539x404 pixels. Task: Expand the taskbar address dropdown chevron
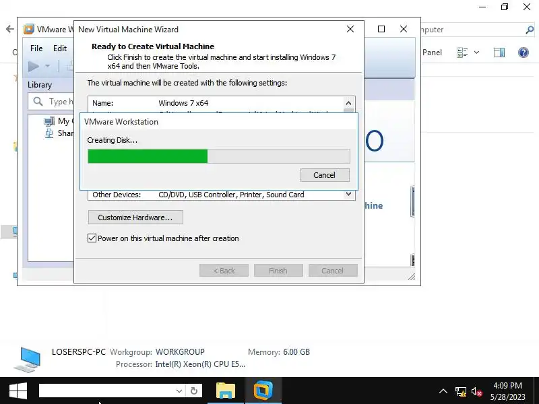point(179,391)
